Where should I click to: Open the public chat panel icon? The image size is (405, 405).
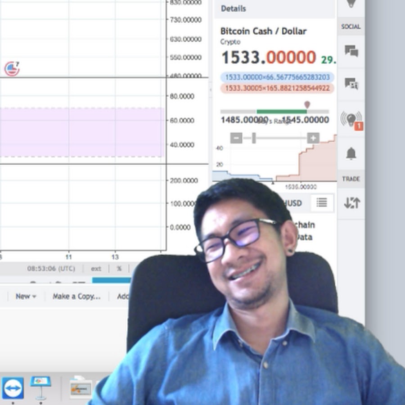click(x=351, y=51)
